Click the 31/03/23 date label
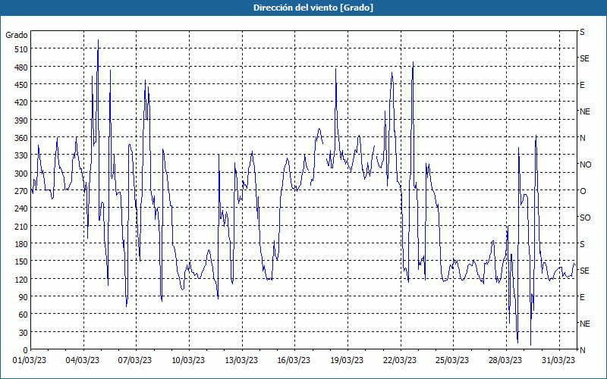This screenshot has height=379, width=607. 558,361
